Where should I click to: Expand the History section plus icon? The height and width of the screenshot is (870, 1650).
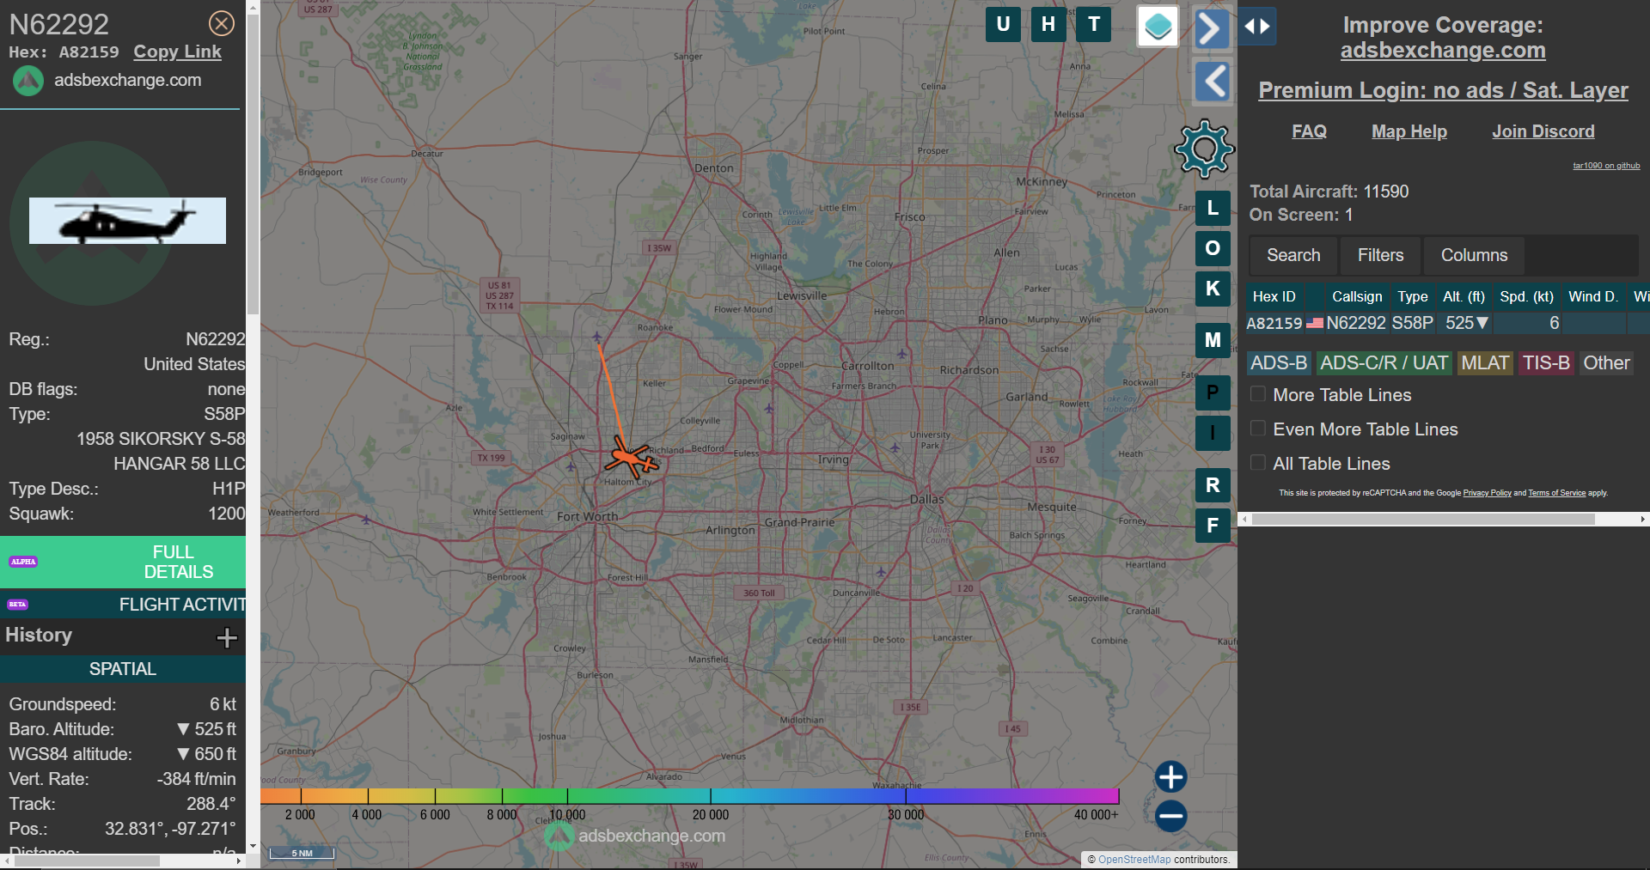pyautogui.click(x=227, y=637)
